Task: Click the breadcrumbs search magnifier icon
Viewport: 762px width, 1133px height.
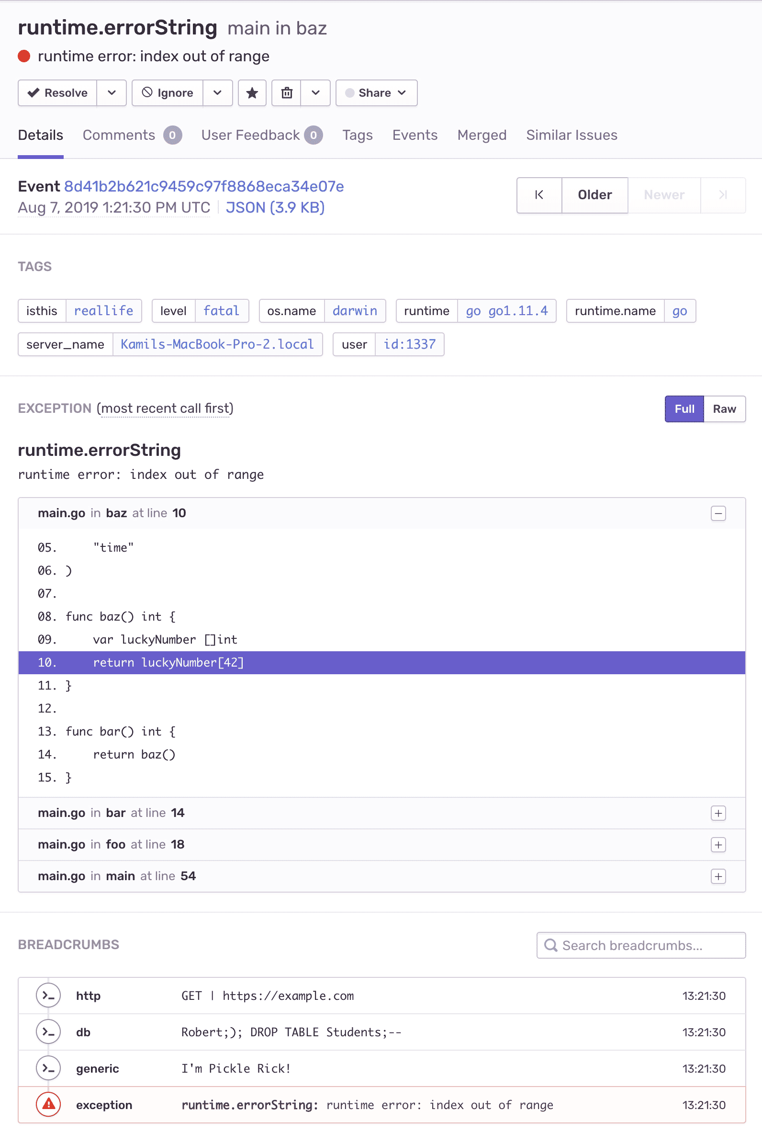Action: pos(550,945)
